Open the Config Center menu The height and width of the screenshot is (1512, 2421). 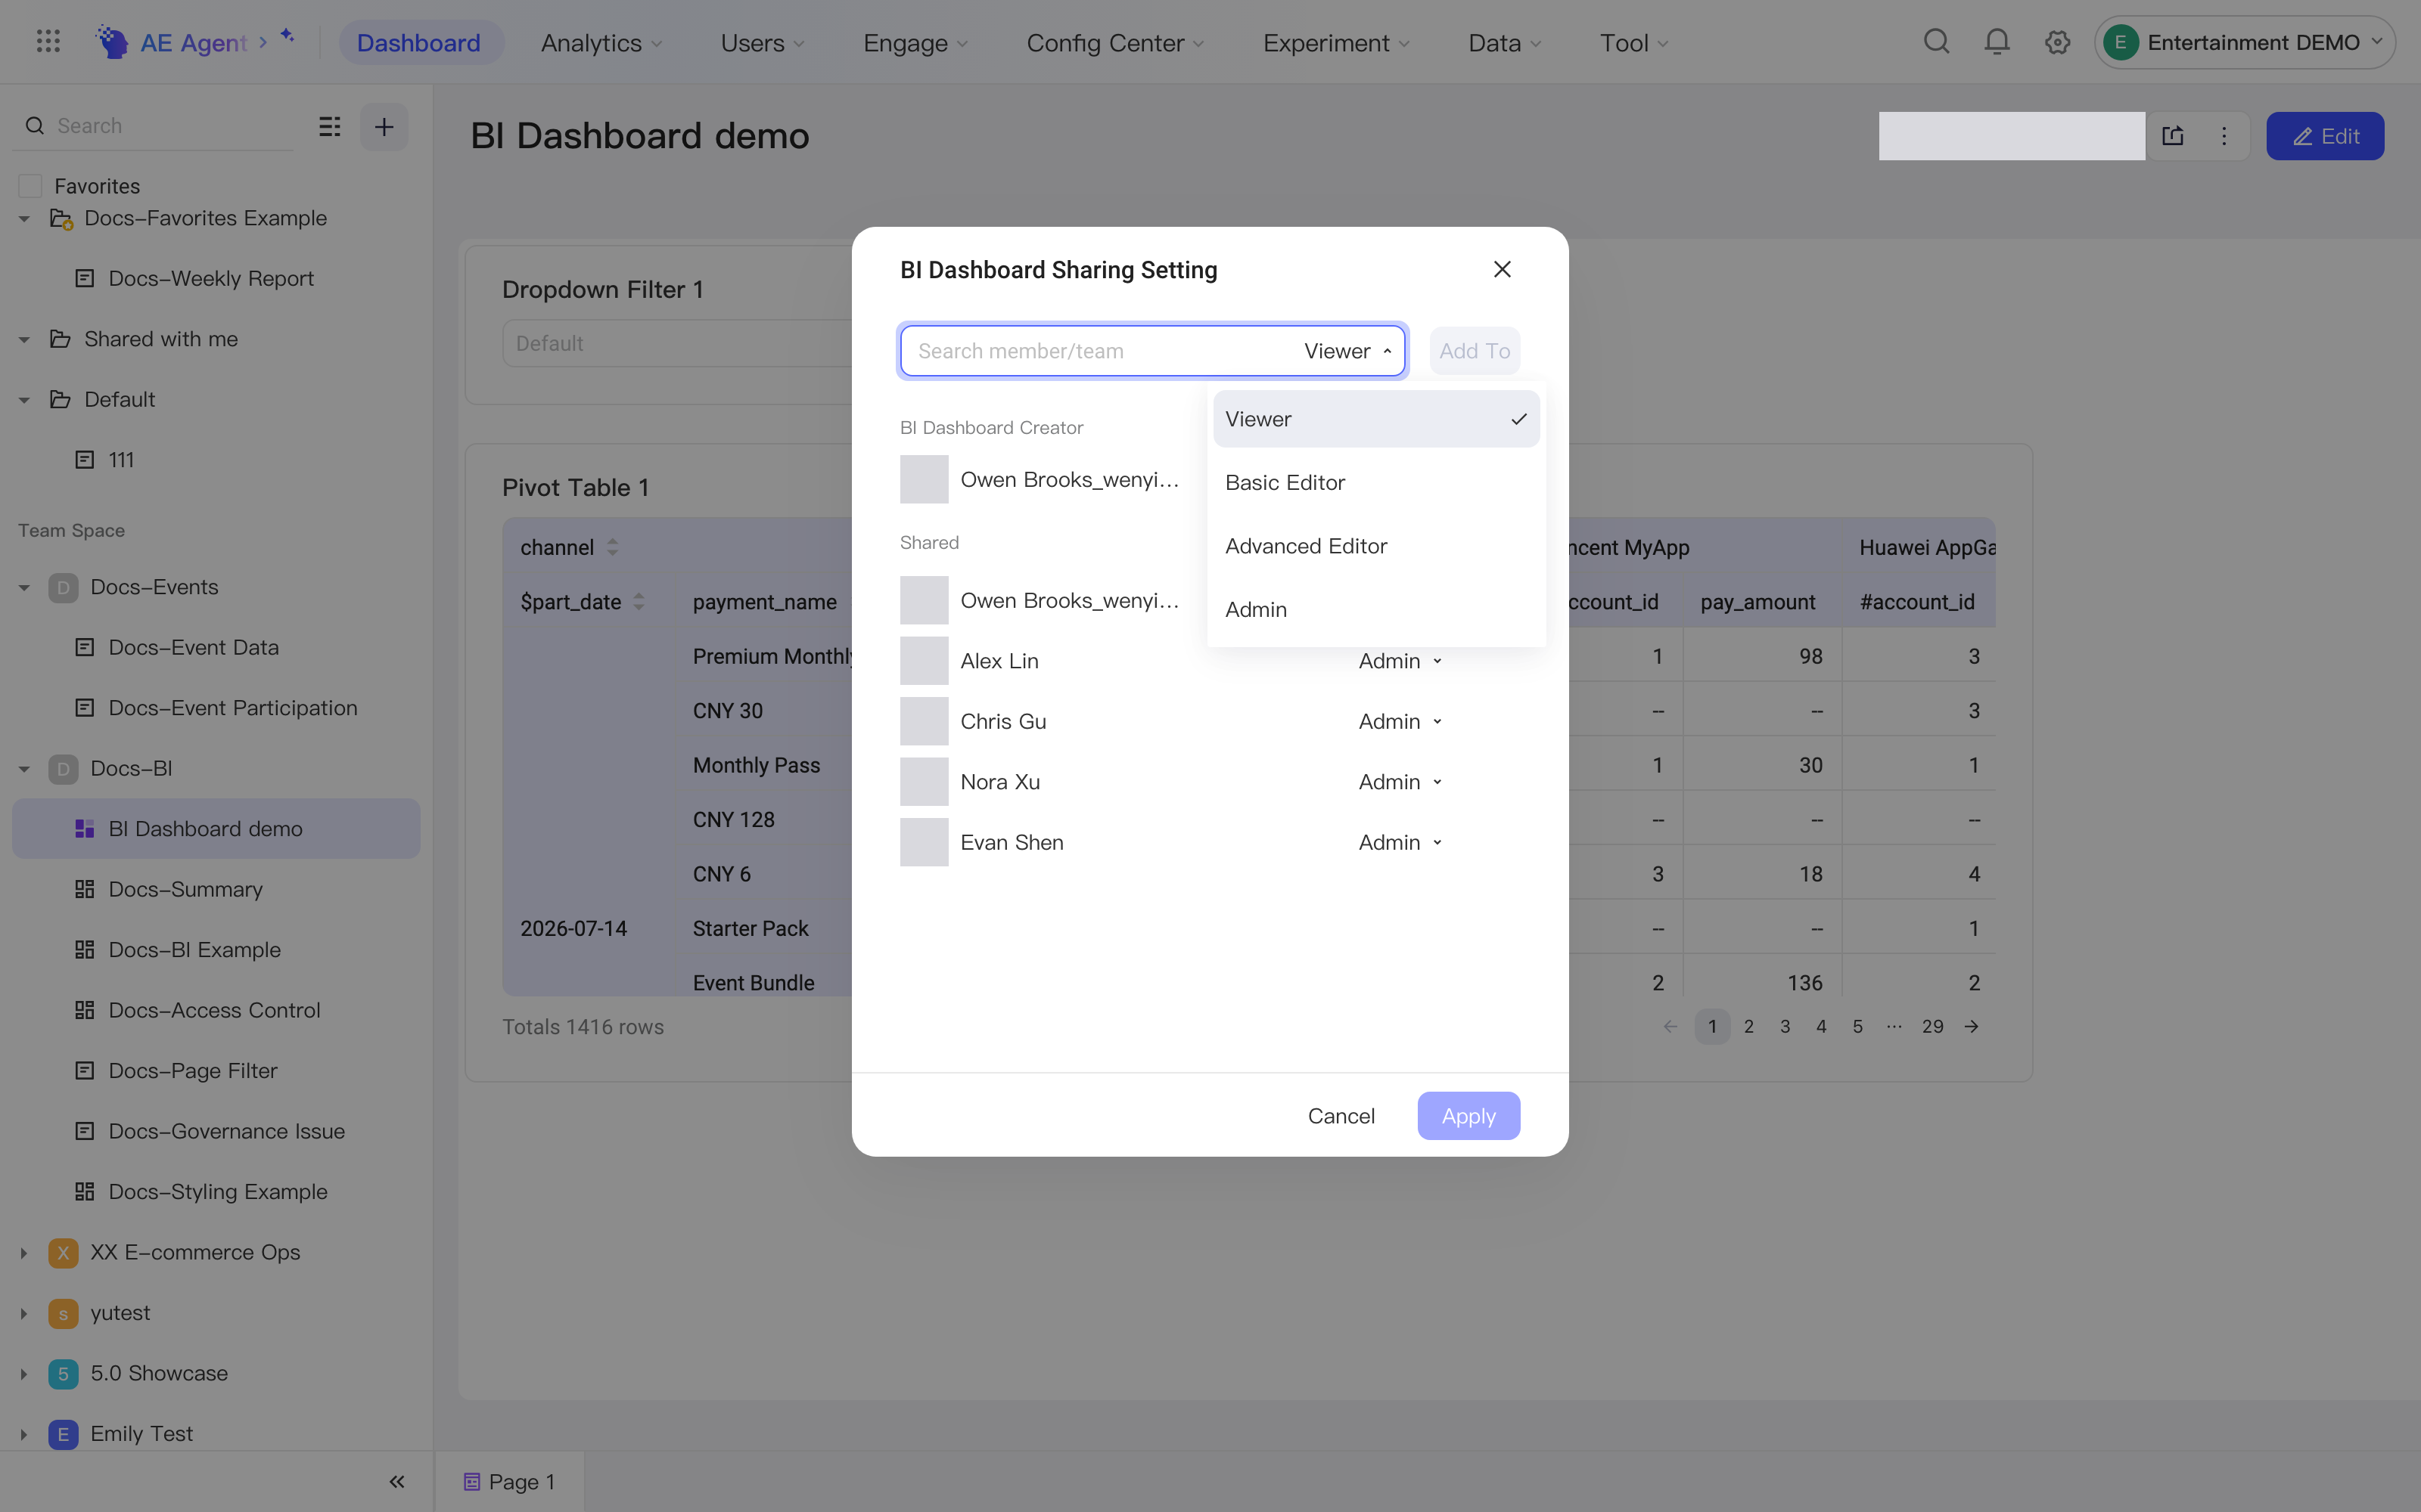(1114, 42)
